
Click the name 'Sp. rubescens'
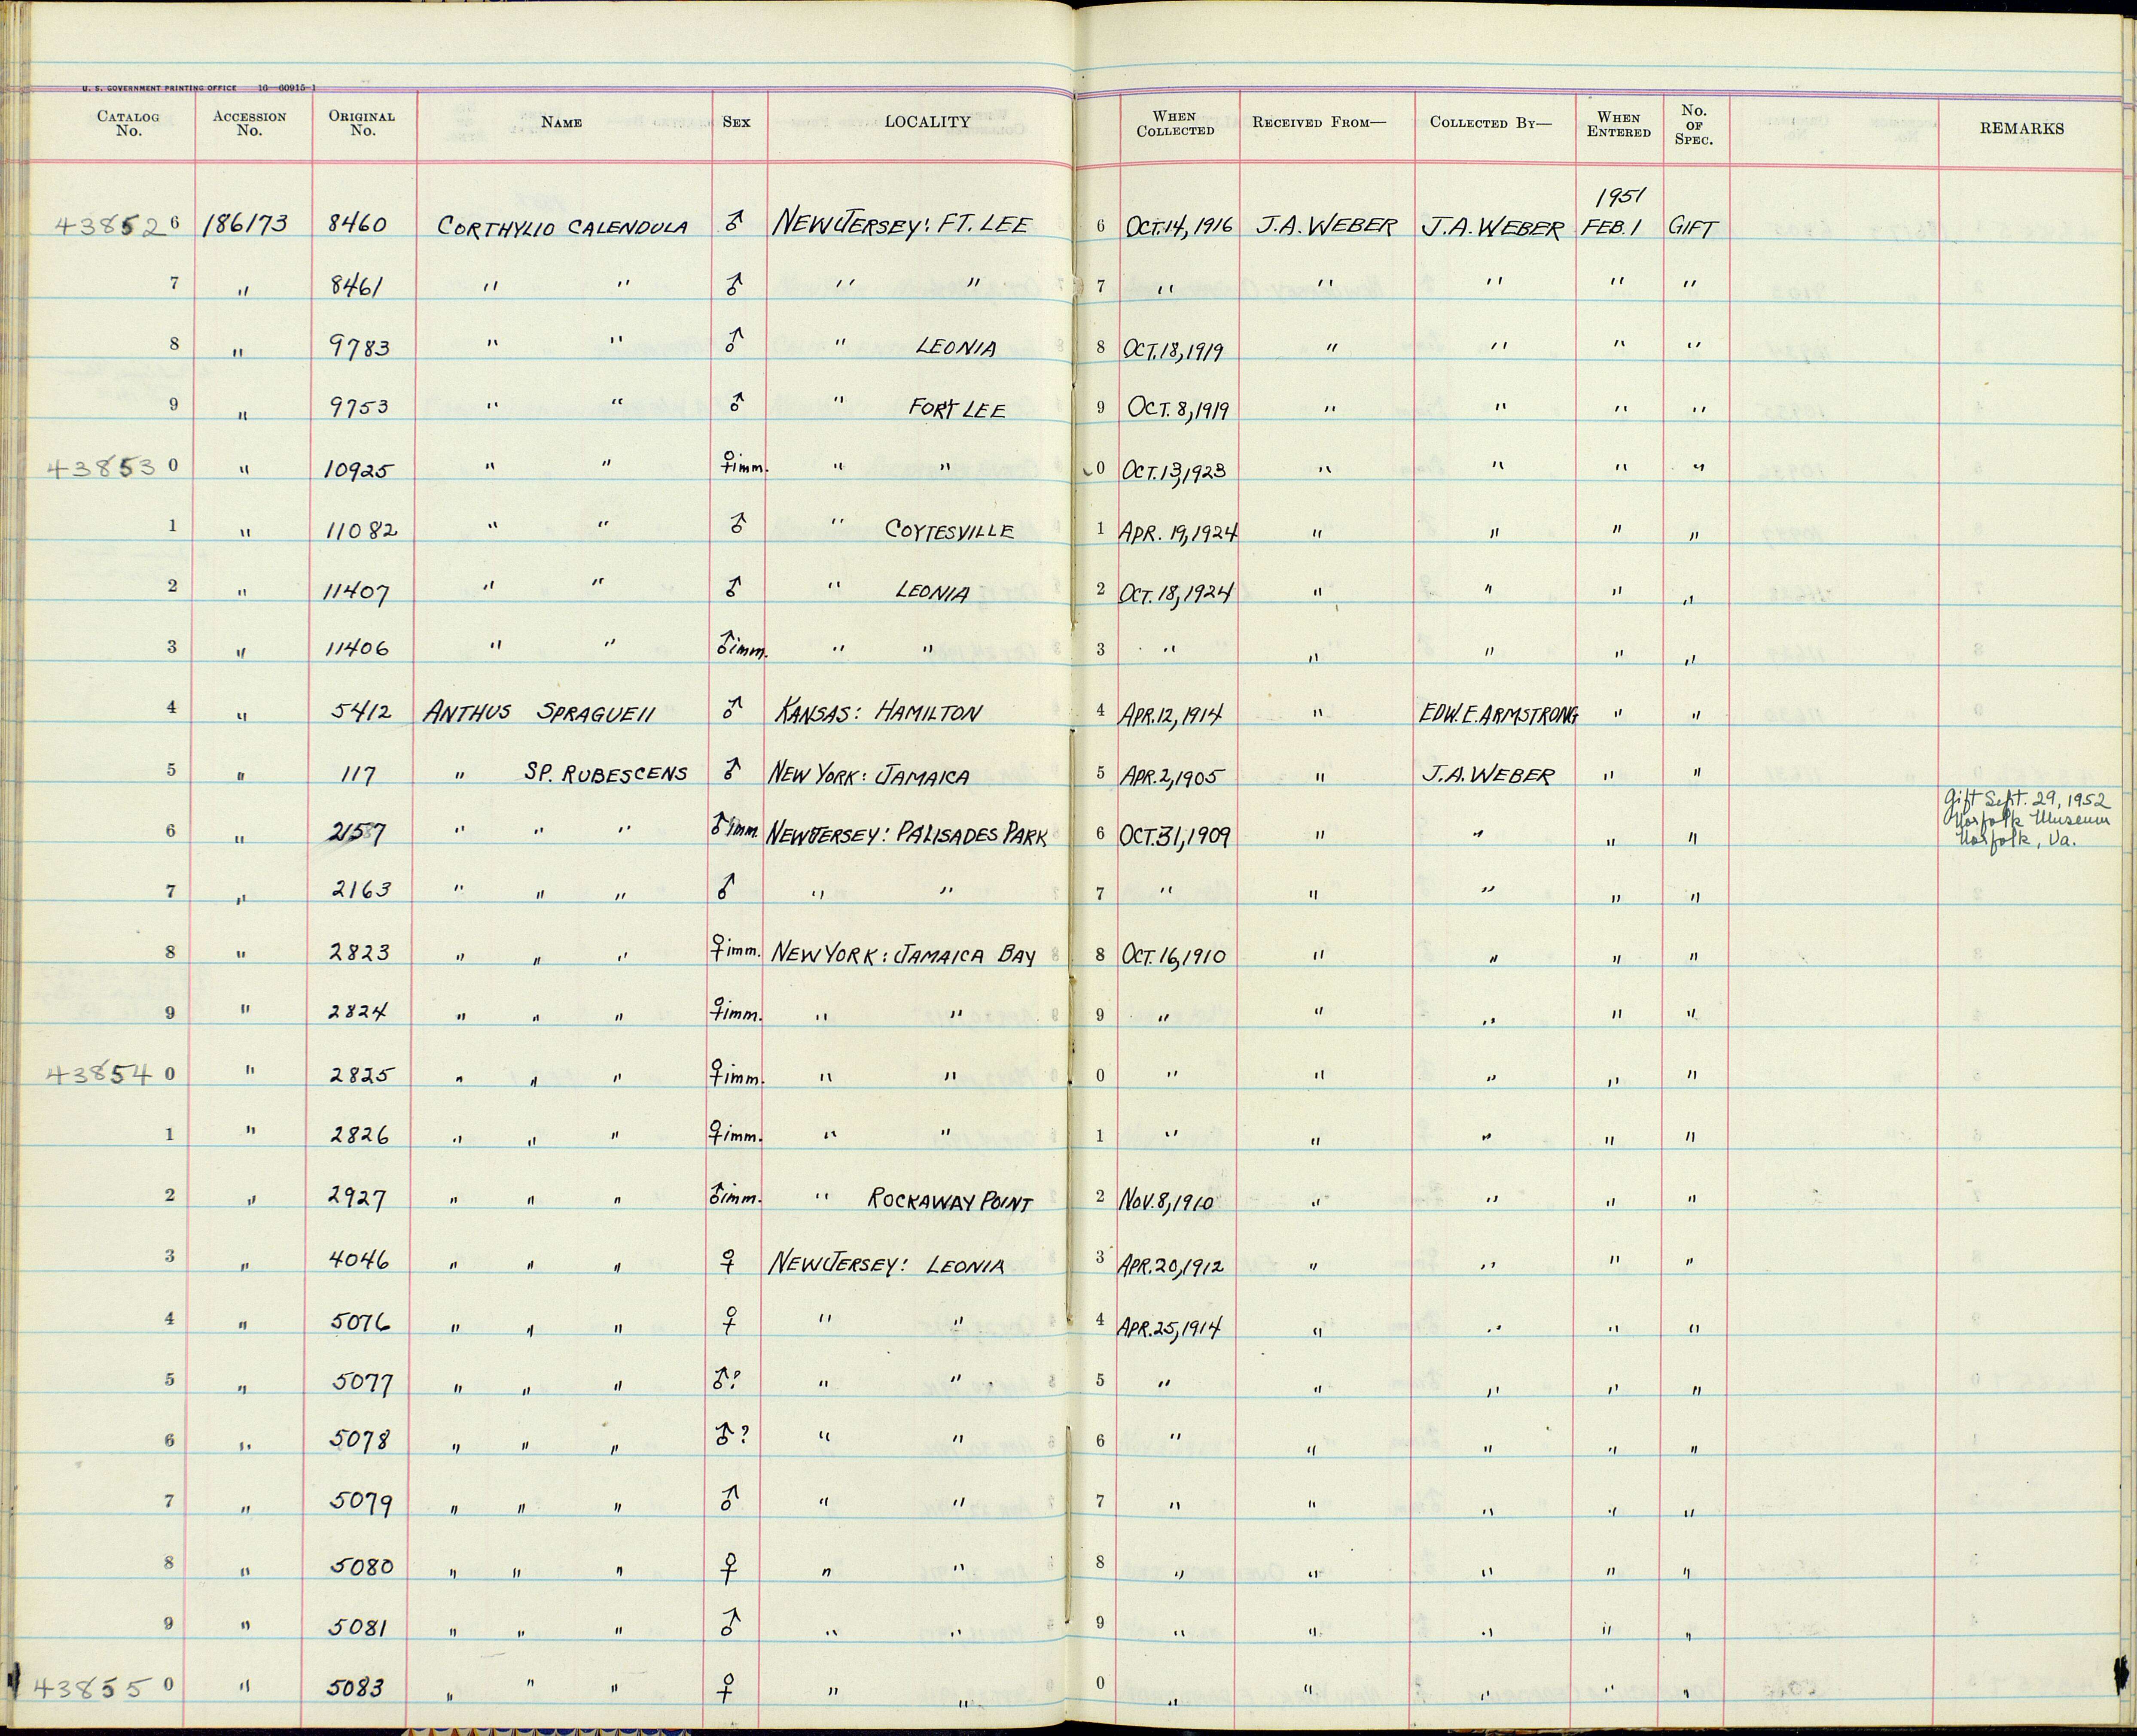click(606, 773)
